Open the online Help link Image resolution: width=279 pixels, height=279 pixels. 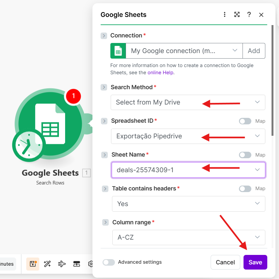pos(160,73)
